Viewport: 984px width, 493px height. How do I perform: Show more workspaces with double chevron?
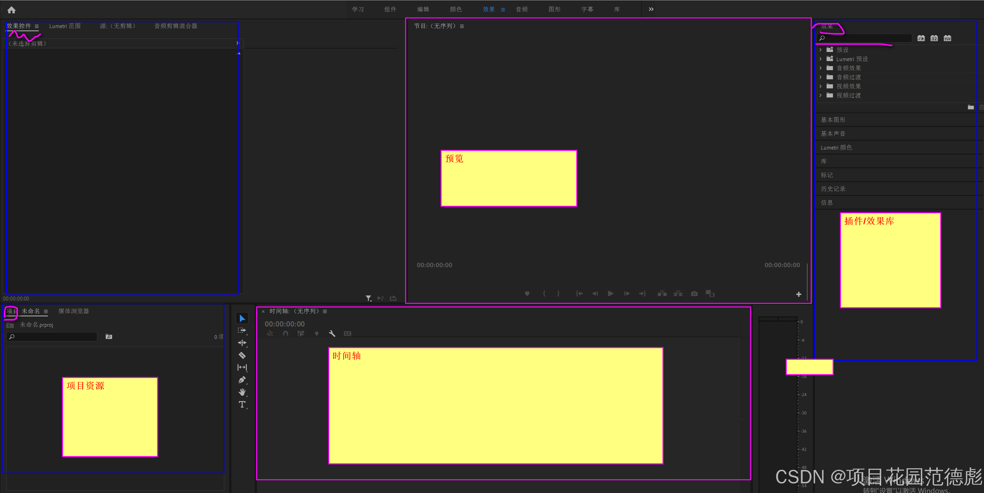coord(651,9)
